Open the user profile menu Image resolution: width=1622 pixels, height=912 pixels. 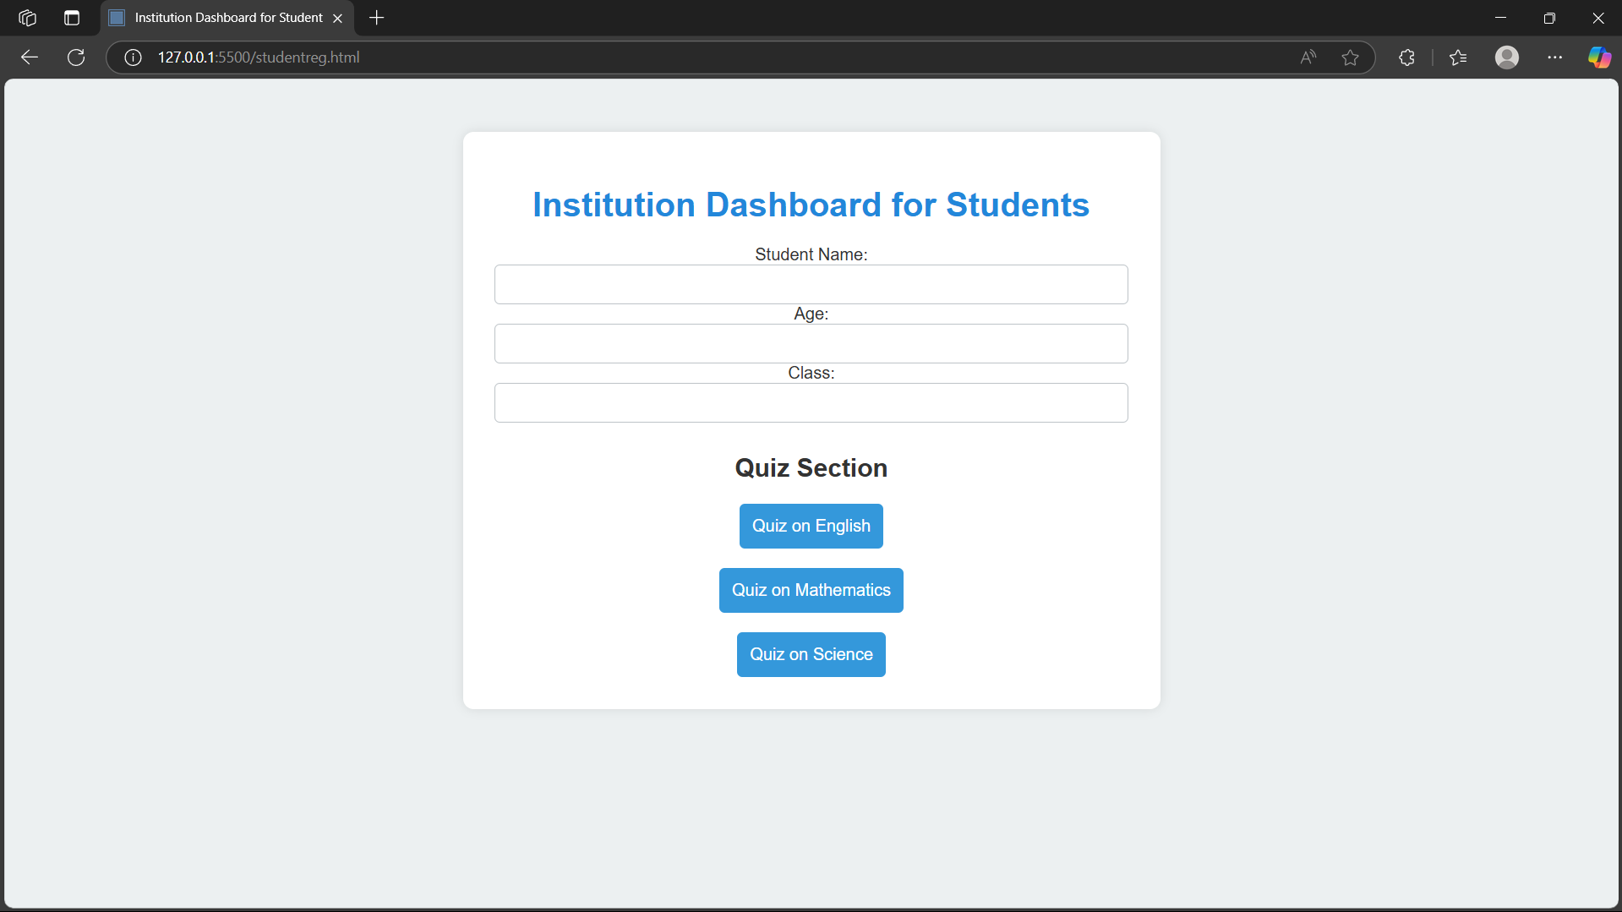(x=1506, y=57)
